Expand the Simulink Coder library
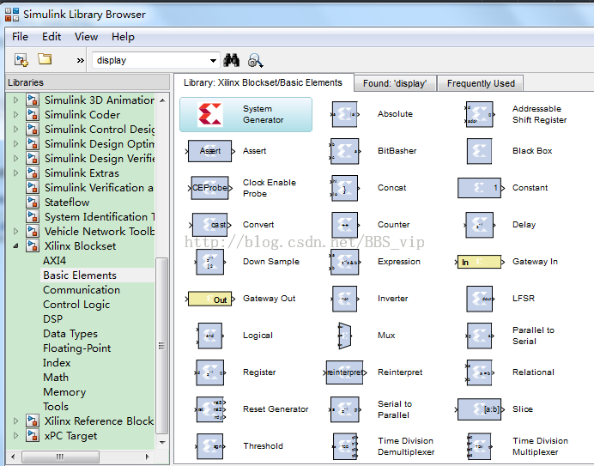Viewport: 594px width, 466px height. point(15,114)
